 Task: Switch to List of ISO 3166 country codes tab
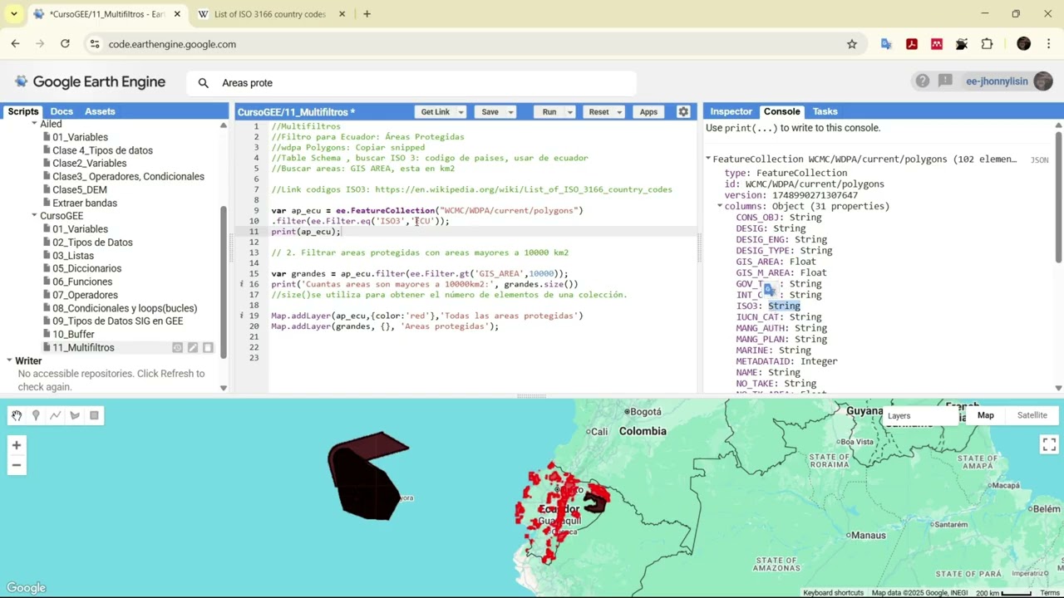(x=269, y=14)
